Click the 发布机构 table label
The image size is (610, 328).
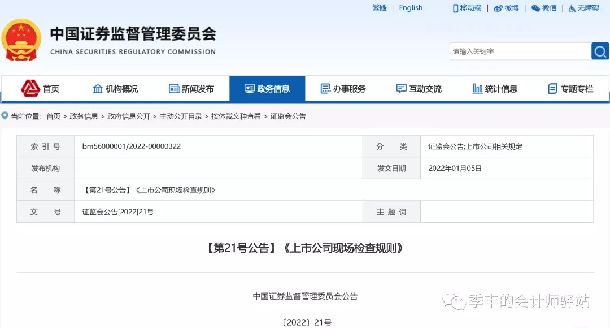point(46,169)
